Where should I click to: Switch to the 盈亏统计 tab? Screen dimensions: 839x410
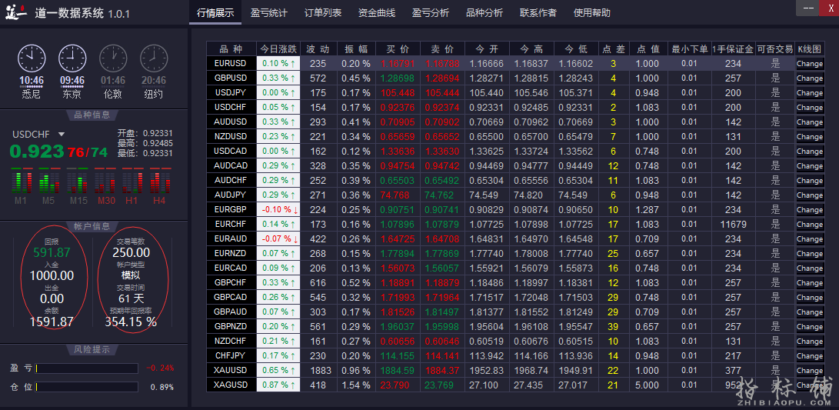(x=268, y=13)
